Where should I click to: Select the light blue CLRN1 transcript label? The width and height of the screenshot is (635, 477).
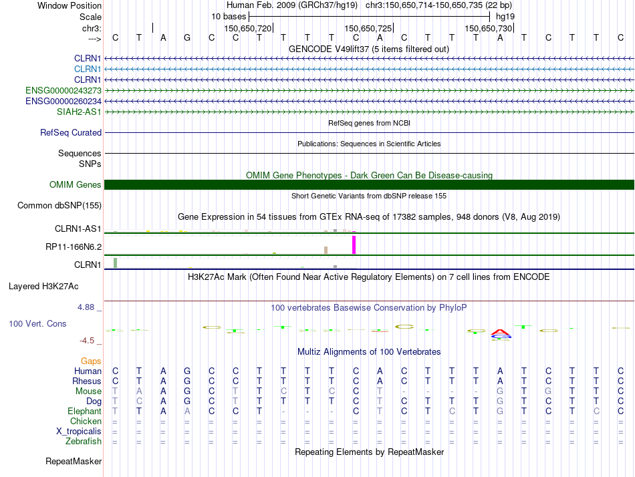[88, 69]
